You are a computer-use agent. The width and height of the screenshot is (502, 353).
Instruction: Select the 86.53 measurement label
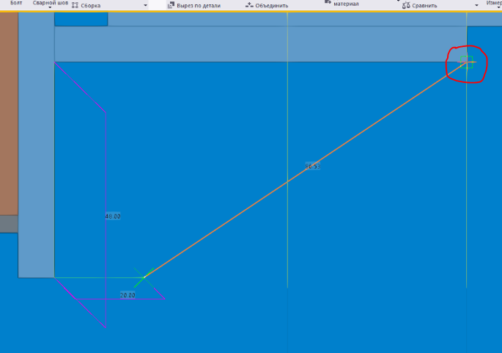pos(312,167)
